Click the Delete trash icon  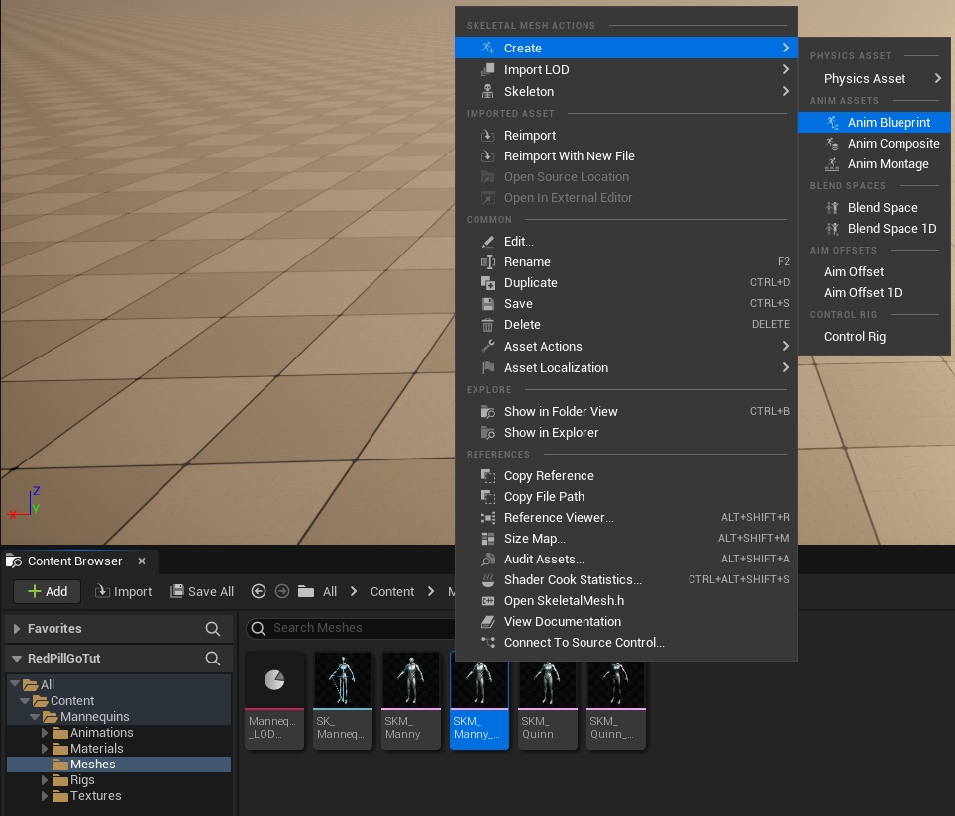click(x=486, y=325)
